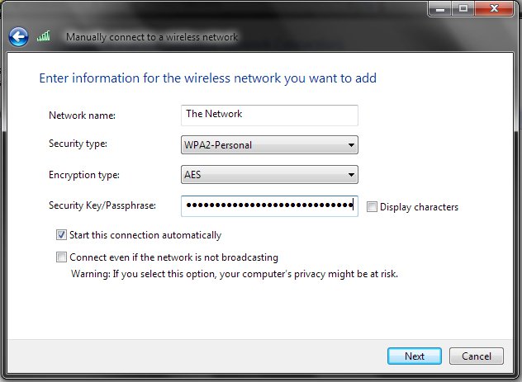Click the green wireless signal bars icon
The image size is (522, 382).
(44, 36)
